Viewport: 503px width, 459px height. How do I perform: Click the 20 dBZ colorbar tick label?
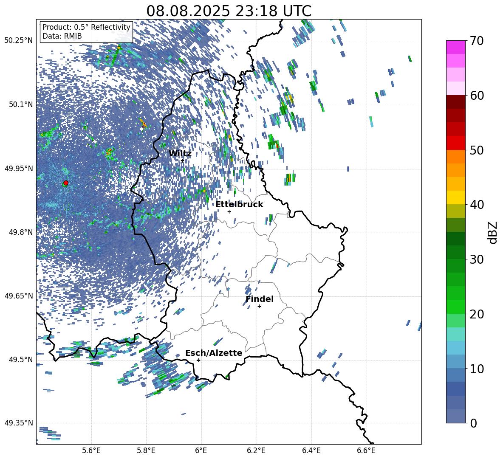[477, 314]
